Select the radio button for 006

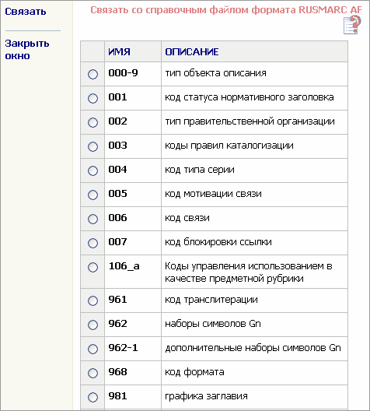click(92, 219)
